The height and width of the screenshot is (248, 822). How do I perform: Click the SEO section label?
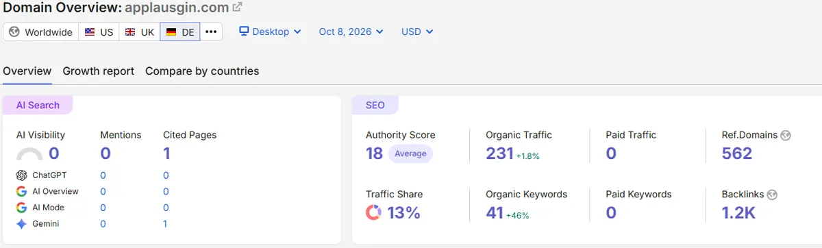(375, 106)
